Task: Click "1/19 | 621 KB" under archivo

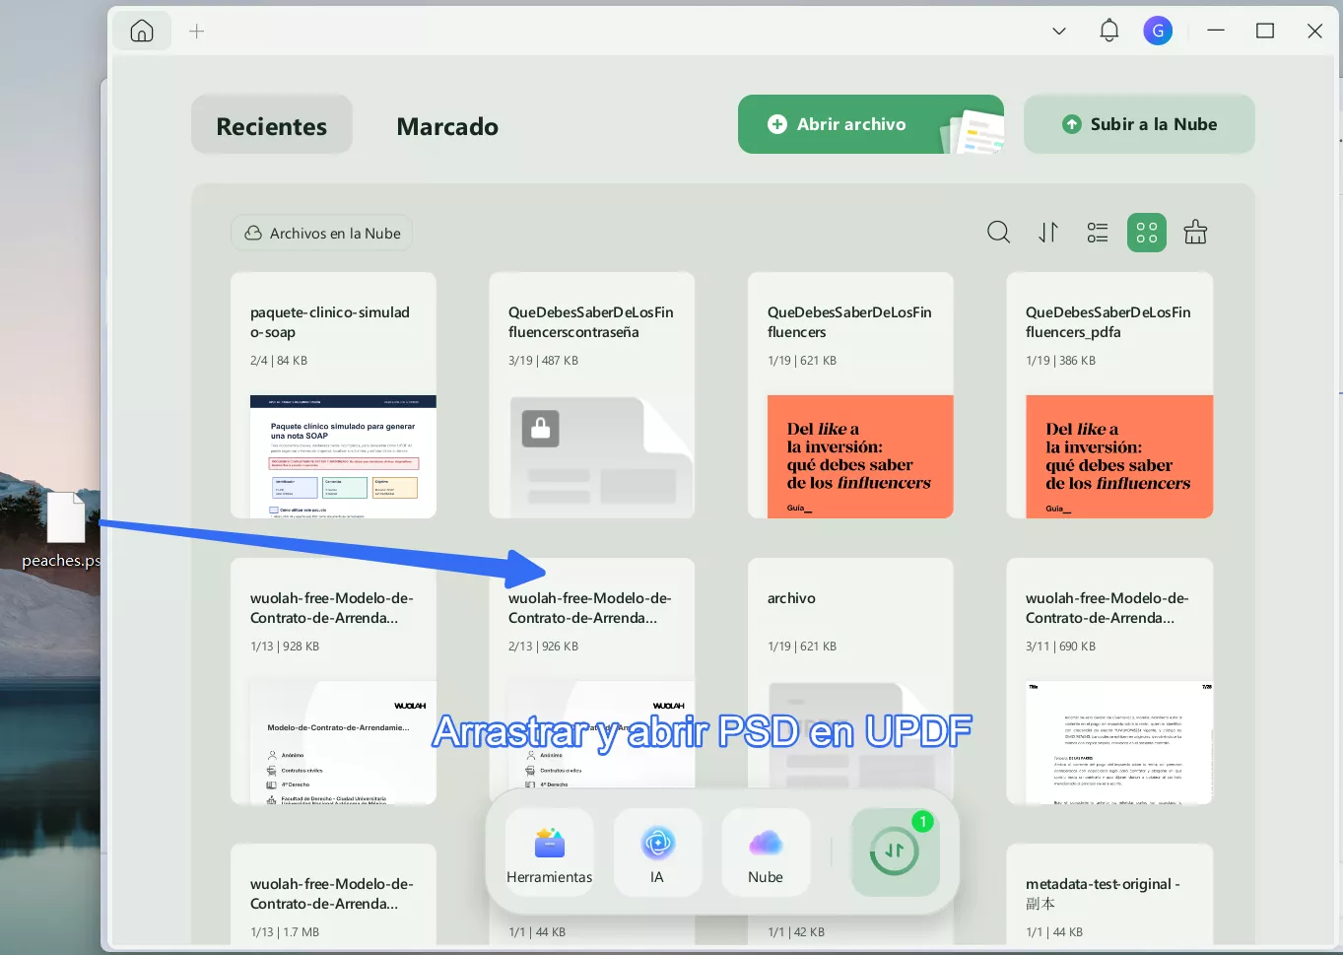Action: [802, 647]
